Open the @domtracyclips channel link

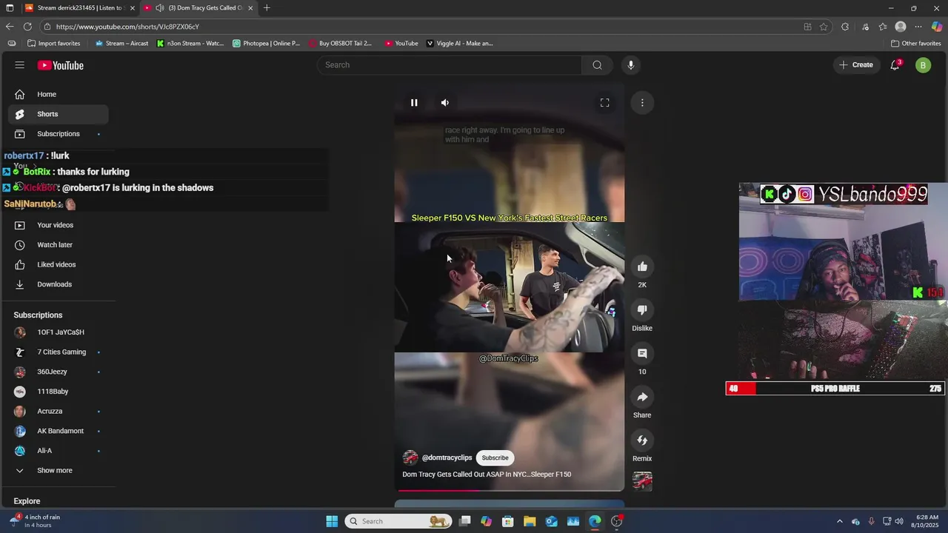(447, 457)
